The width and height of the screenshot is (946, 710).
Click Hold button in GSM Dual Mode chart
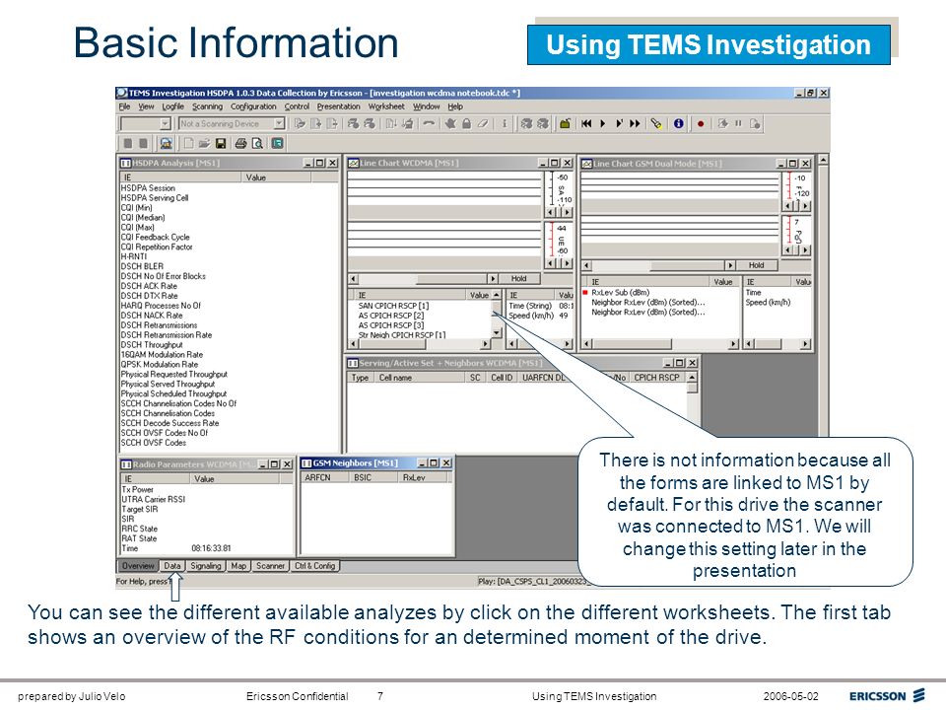(x=757, y=265)
